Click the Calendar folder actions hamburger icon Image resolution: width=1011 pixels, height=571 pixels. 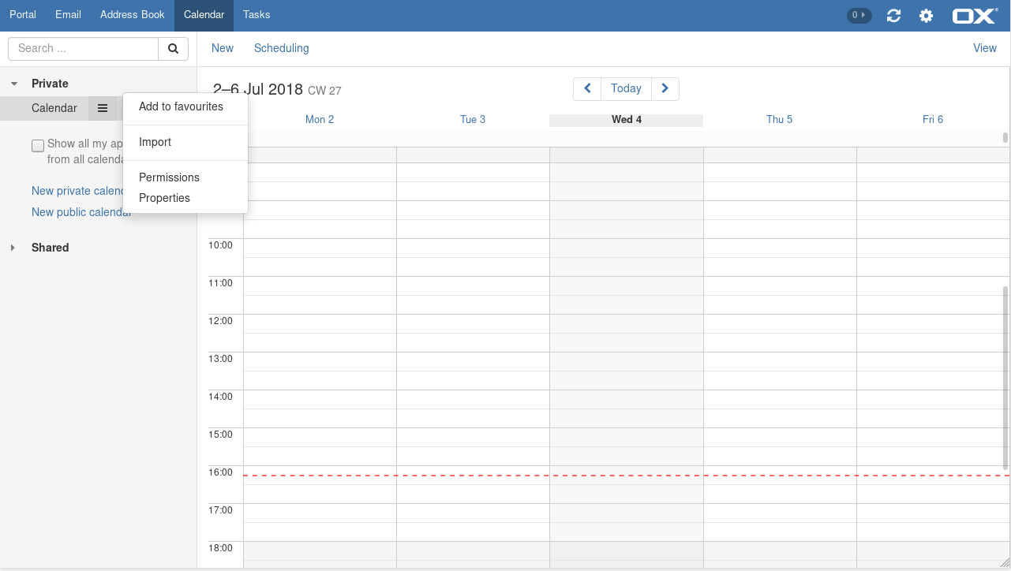pos(103,108)
